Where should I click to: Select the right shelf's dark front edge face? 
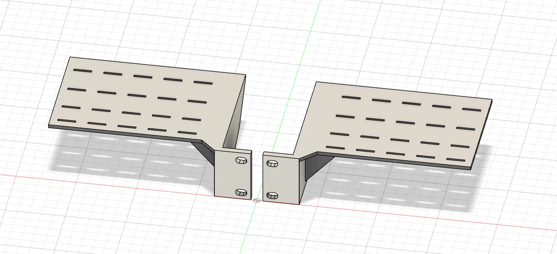pyautogui.click(x=394, y=161)
